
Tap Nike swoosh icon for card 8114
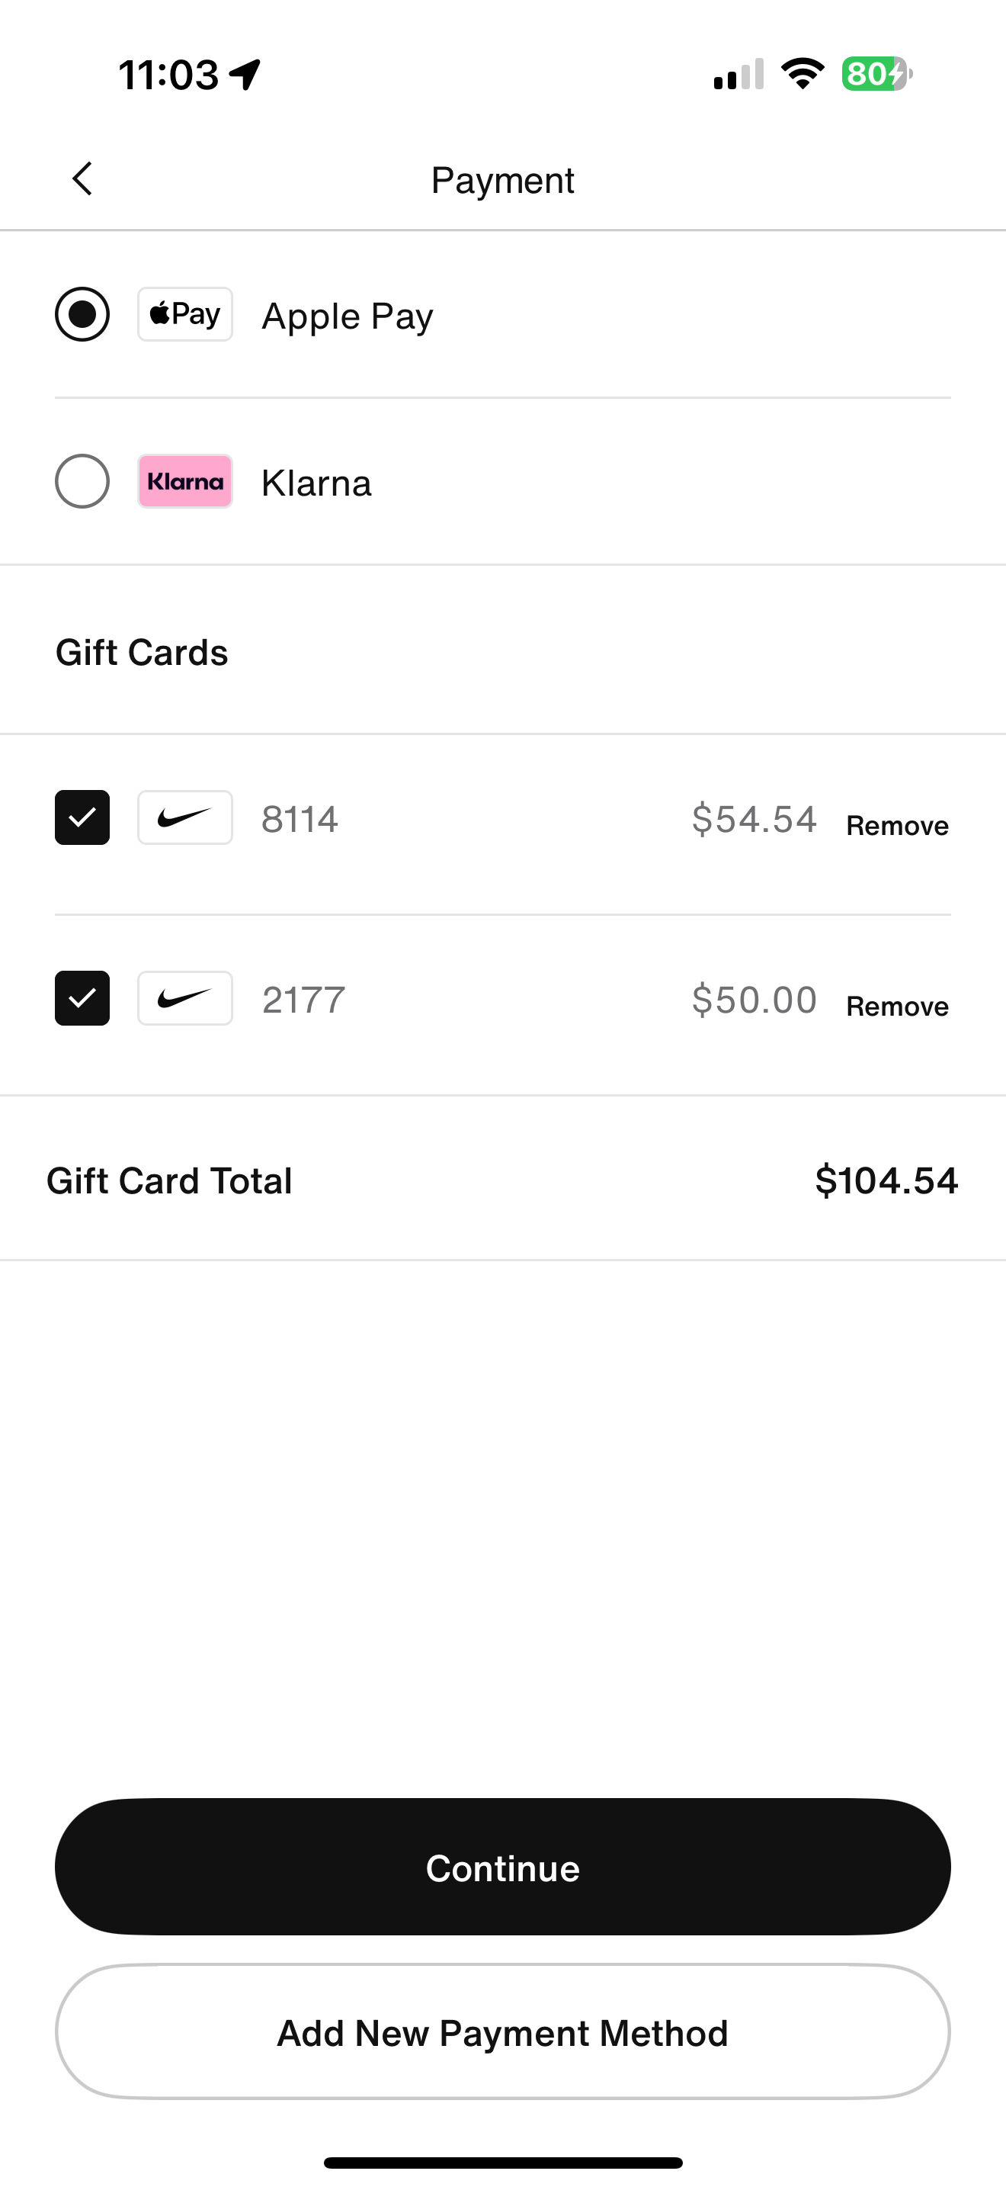(x=185, y=817)
